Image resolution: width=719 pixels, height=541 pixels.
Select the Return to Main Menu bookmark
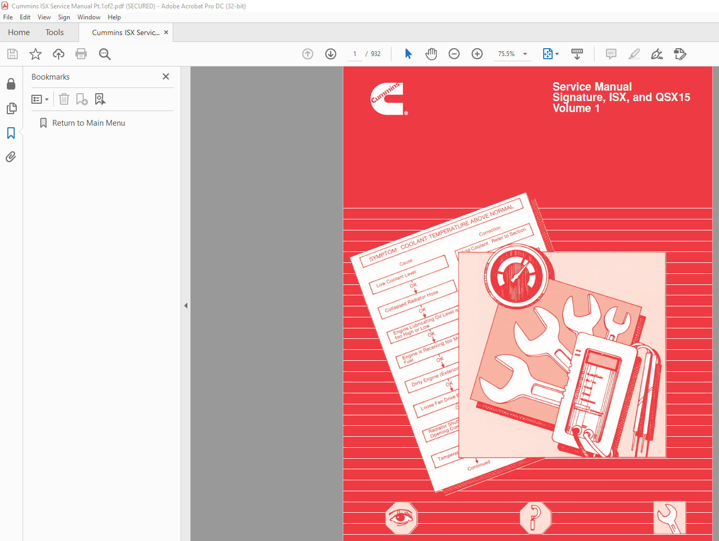tap(88, 123)
